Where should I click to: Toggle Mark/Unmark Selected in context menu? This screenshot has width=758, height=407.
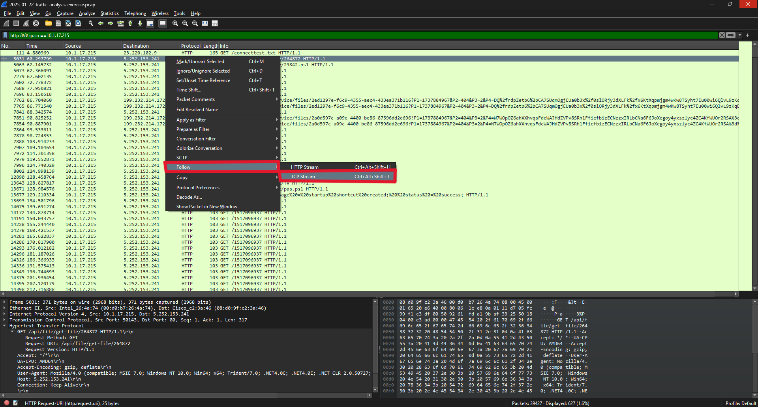[x=200, y=62]
